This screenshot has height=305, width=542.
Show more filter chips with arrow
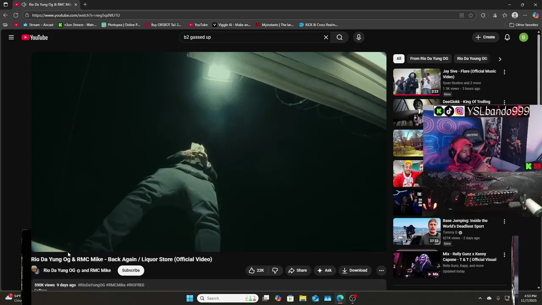click(x=500, y=59)
